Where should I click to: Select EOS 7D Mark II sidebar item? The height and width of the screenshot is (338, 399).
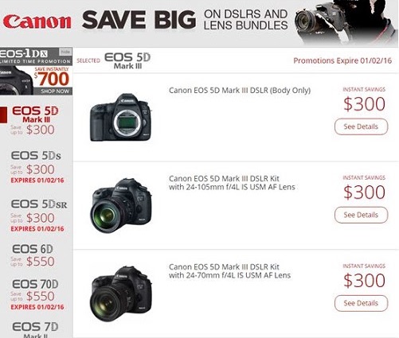[35, 329]
